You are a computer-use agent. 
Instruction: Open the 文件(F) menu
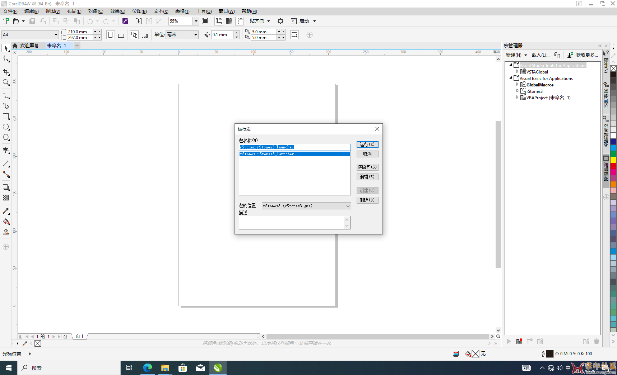click(x=10, y=11)
